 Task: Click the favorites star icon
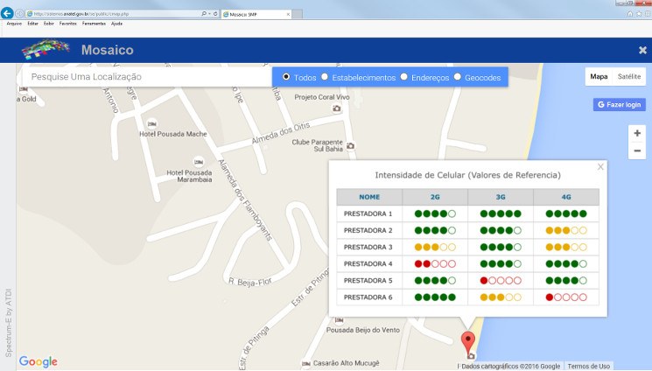[x=639, y=14]
